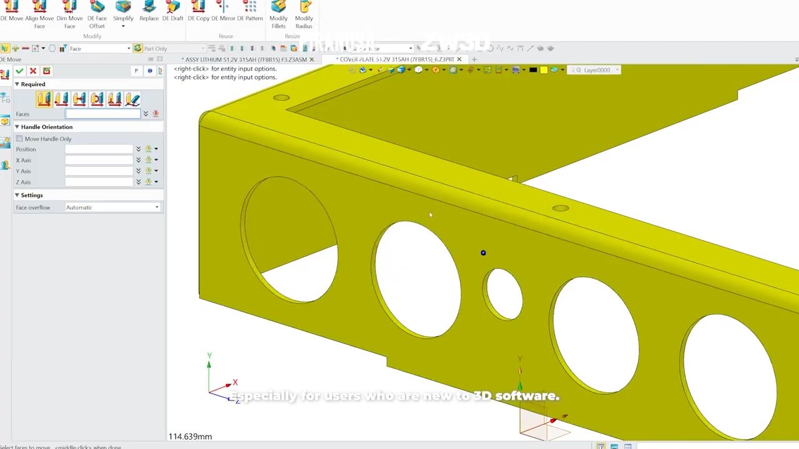Click the Faces input field
Screen dimensions: 799x449
point(103,114)
